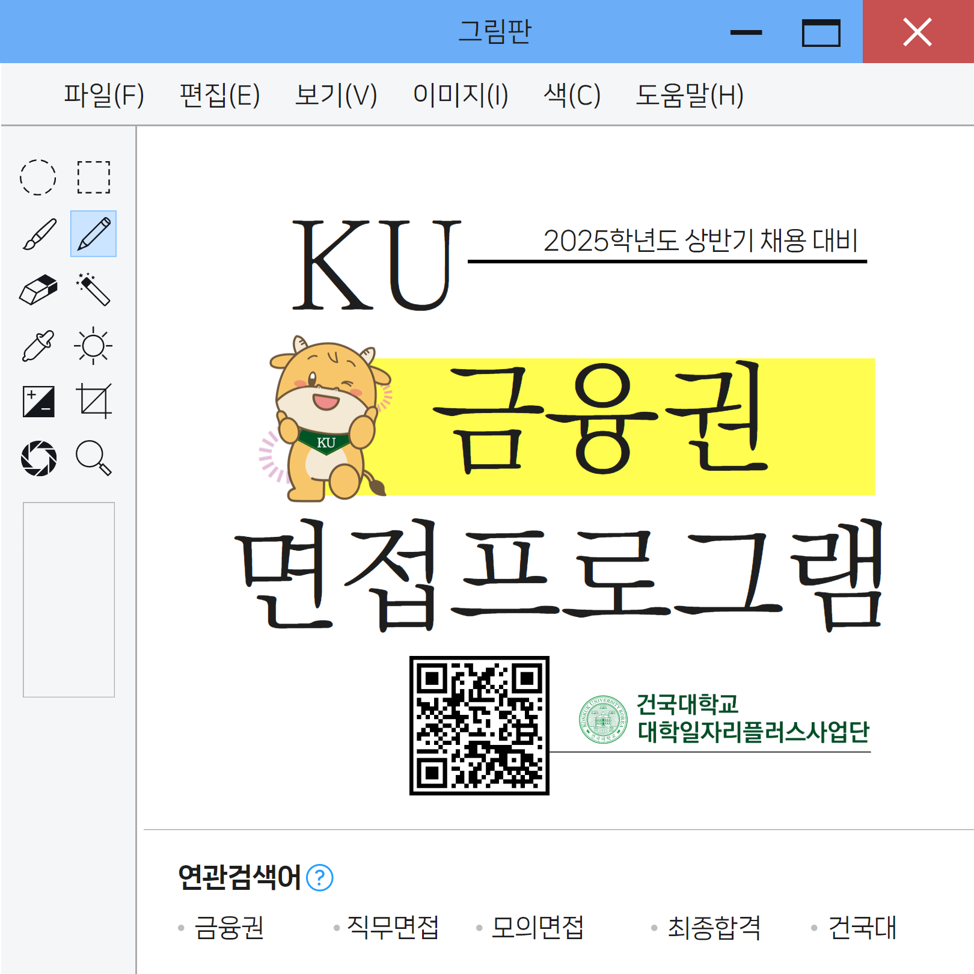The image size is (974, 974).
Task: Choose the pencil tool
Action: click(x=94, y=234)
